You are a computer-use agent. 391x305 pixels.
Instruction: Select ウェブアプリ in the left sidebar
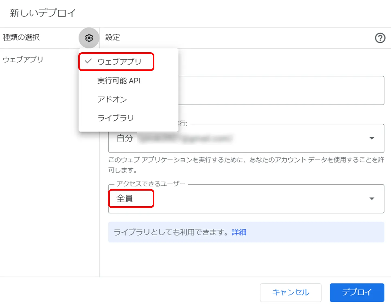23,59
